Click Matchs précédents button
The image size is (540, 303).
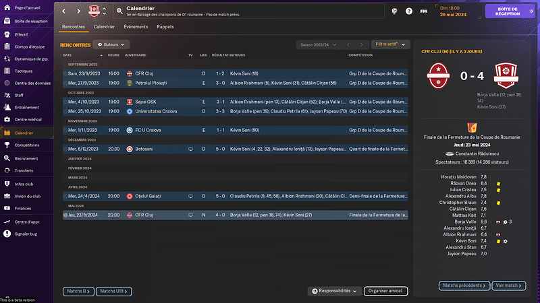coord(464,285)
